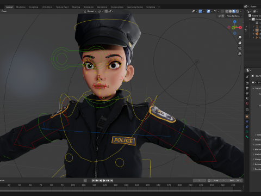Viewport: 261px width, 196px height.
Task: Toggle snapping magnet button in header
Action: coord(106,11)
